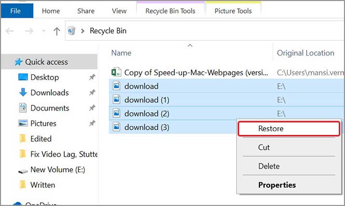Click the Recycle Bin icon in address bar
The height and width of the screenshot is (206, 345).
click(71, 31)
